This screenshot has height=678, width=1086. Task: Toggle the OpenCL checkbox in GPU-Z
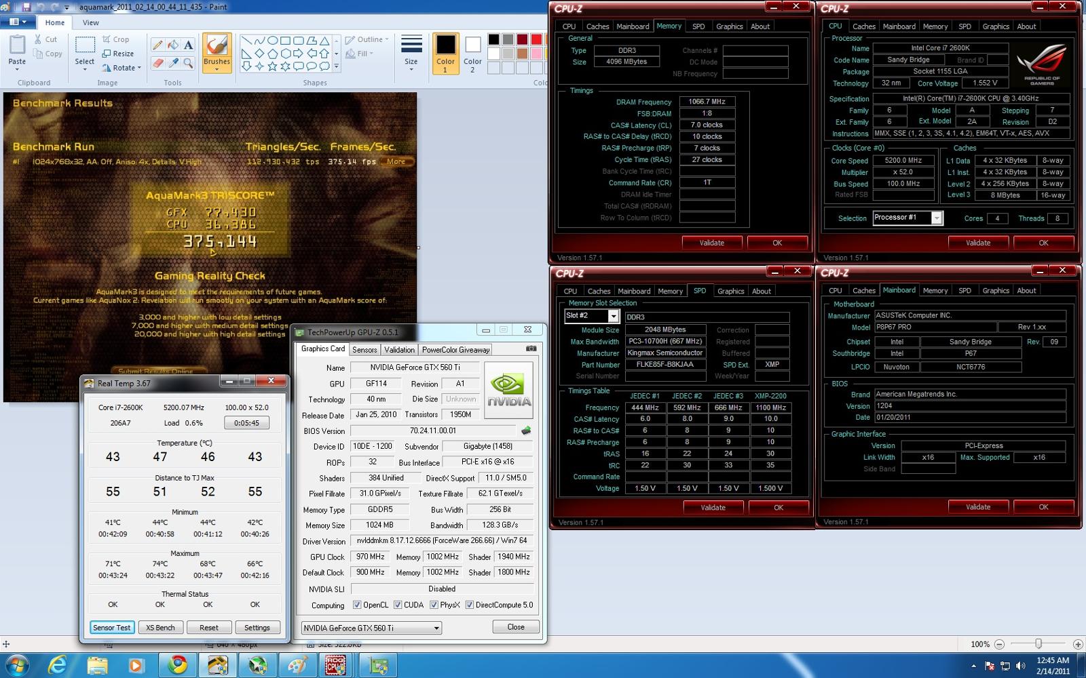pos(357,605)
